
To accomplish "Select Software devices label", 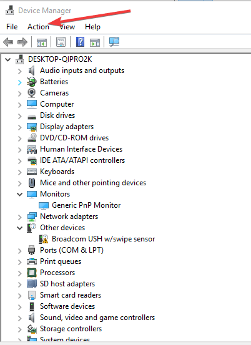I will tap(67, 306).
